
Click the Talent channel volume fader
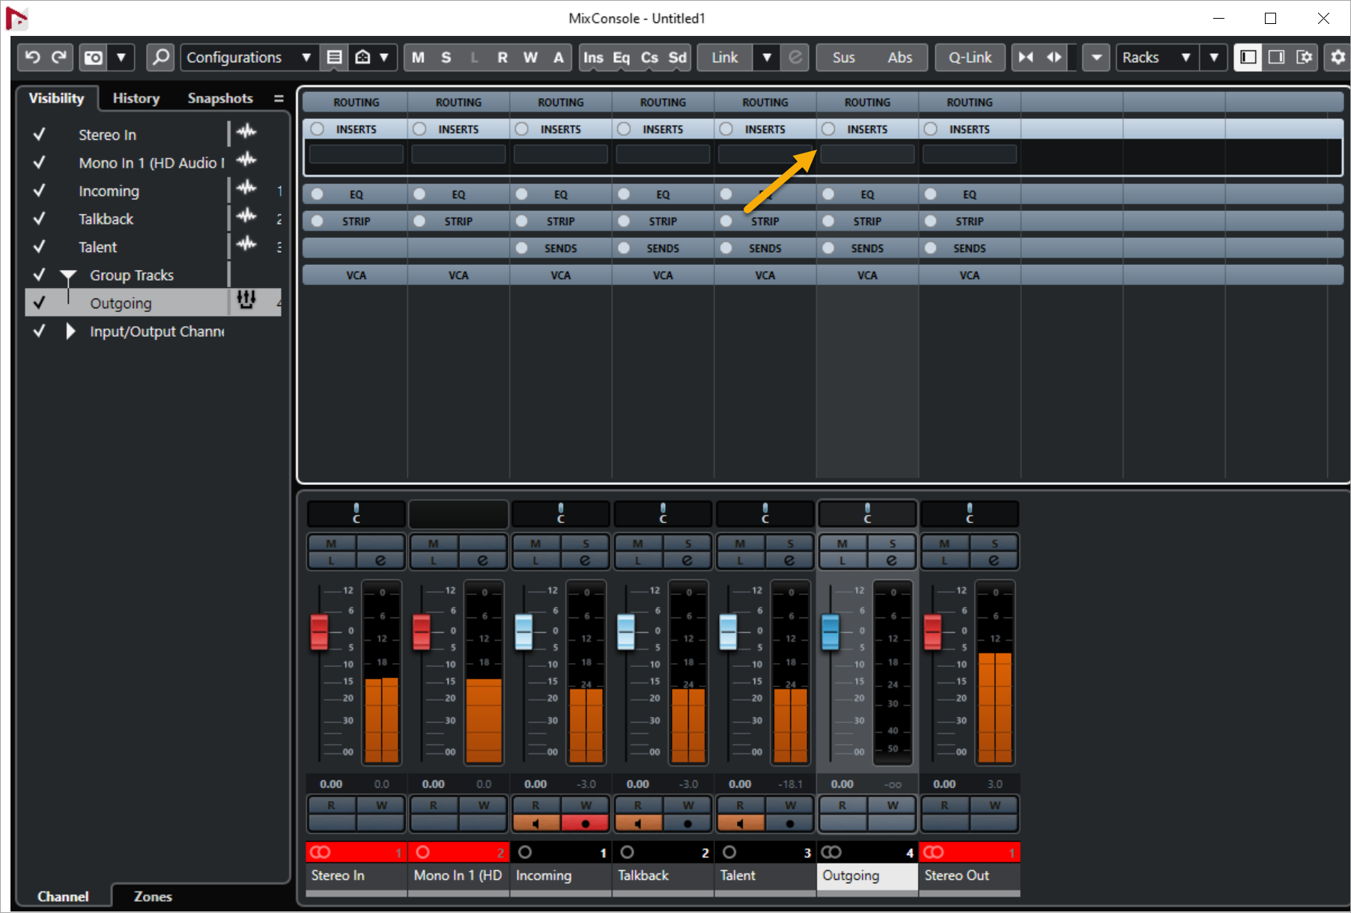point(728,632)
